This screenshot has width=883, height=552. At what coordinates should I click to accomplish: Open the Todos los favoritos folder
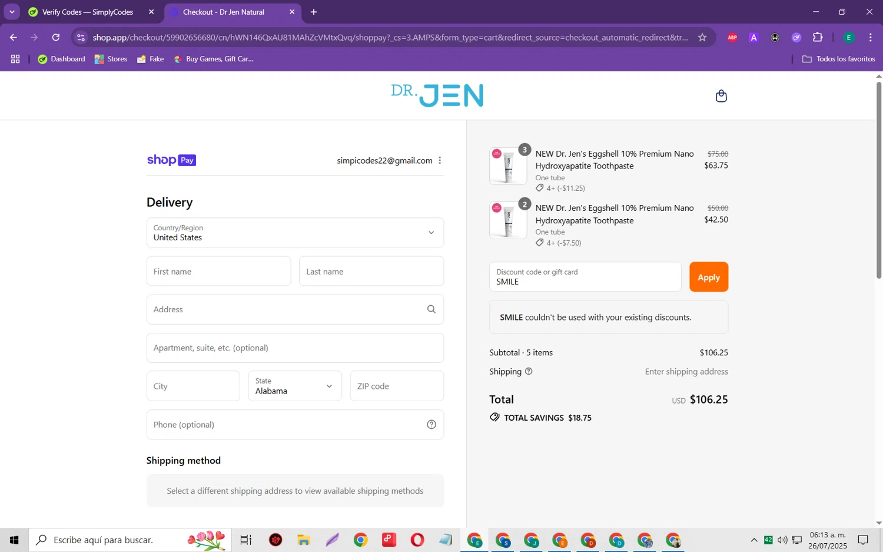(839, 59)
